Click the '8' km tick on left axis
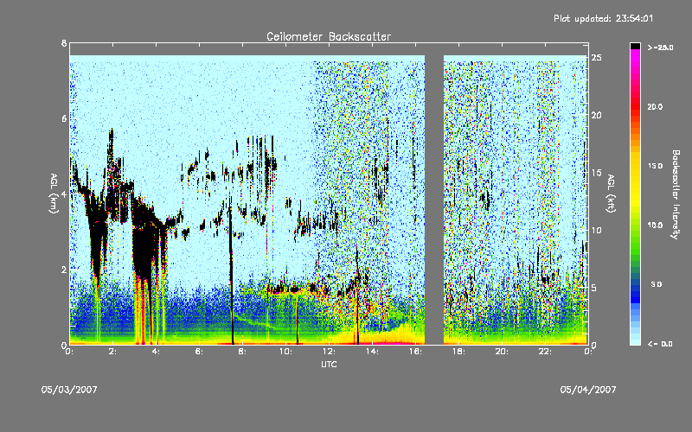This screenshot has height=432, width=692. pyautogui.click(x=64, y=43)
